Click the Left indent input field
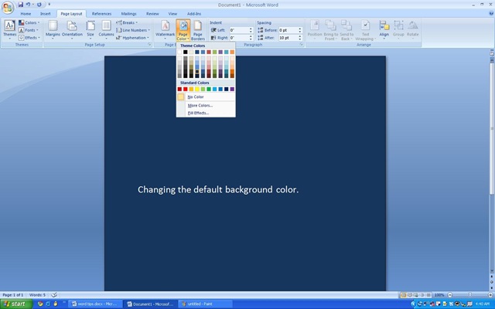495x309 pixels. coord(239,30)
